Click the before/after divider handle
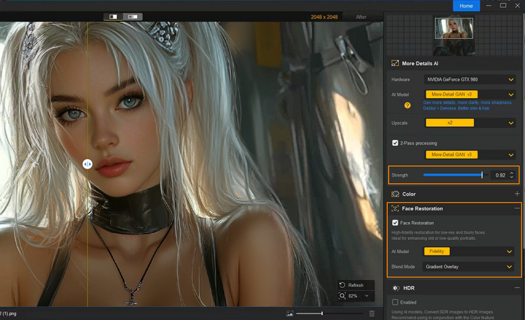 (87, 164)
